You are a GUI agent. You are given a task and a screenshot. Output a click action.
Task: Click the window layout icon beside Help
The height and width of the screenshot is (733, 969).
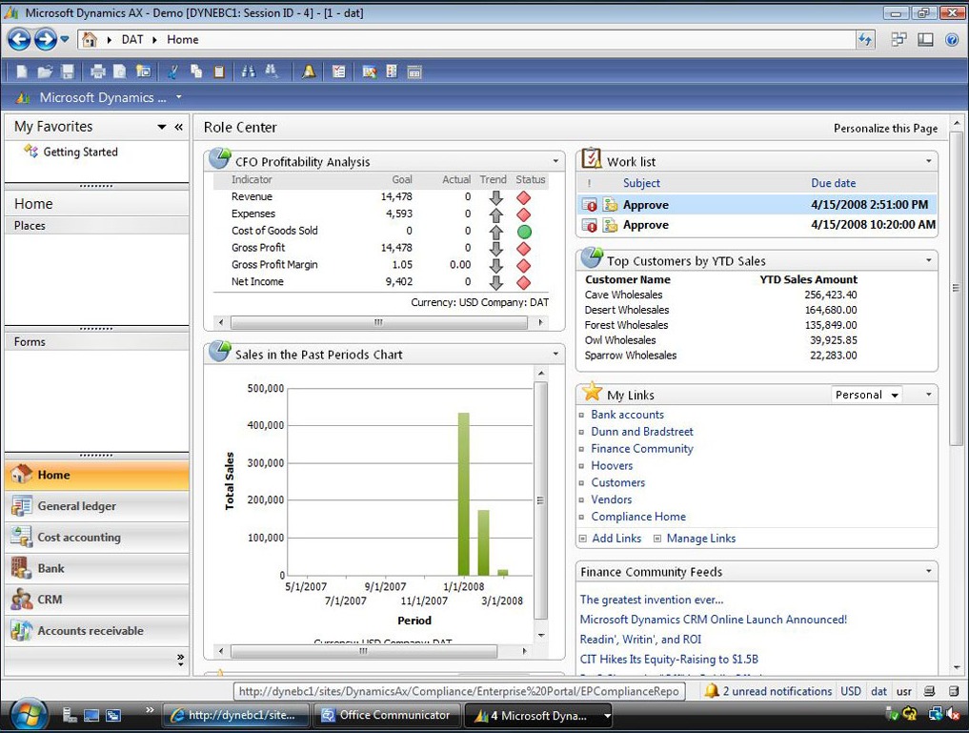point(925,39)
